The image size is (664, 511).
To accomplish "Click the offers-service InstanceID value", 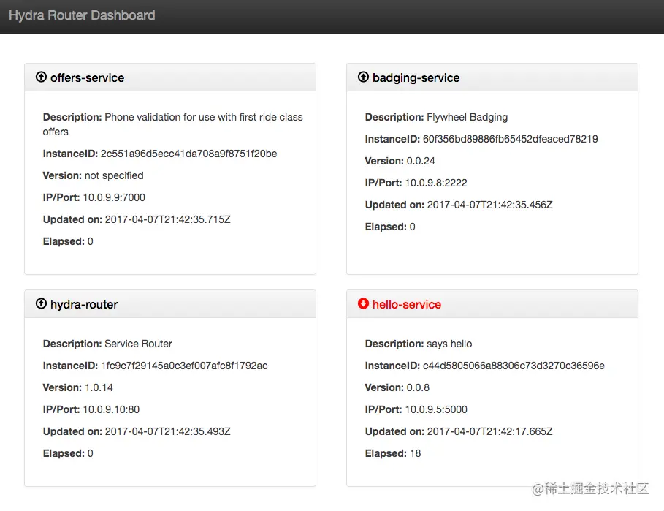I will [188, 154].
